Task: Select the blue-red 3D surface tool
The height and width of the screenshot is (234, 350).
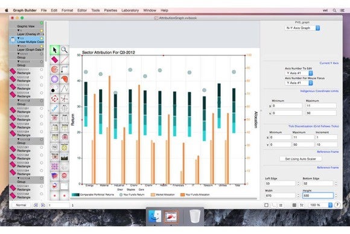Action: 55,176
